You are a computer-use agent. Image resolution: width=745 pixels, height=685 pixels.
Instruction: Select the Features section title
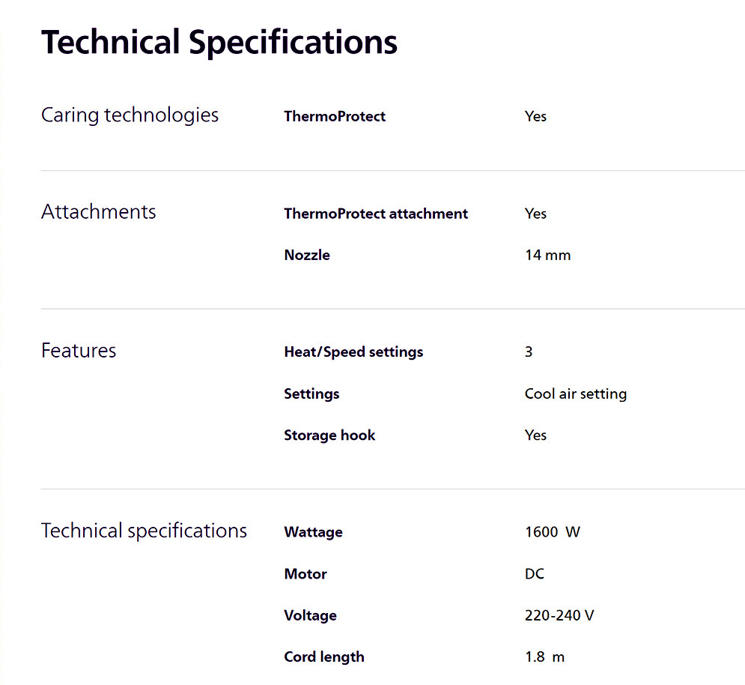click(79, 351)
